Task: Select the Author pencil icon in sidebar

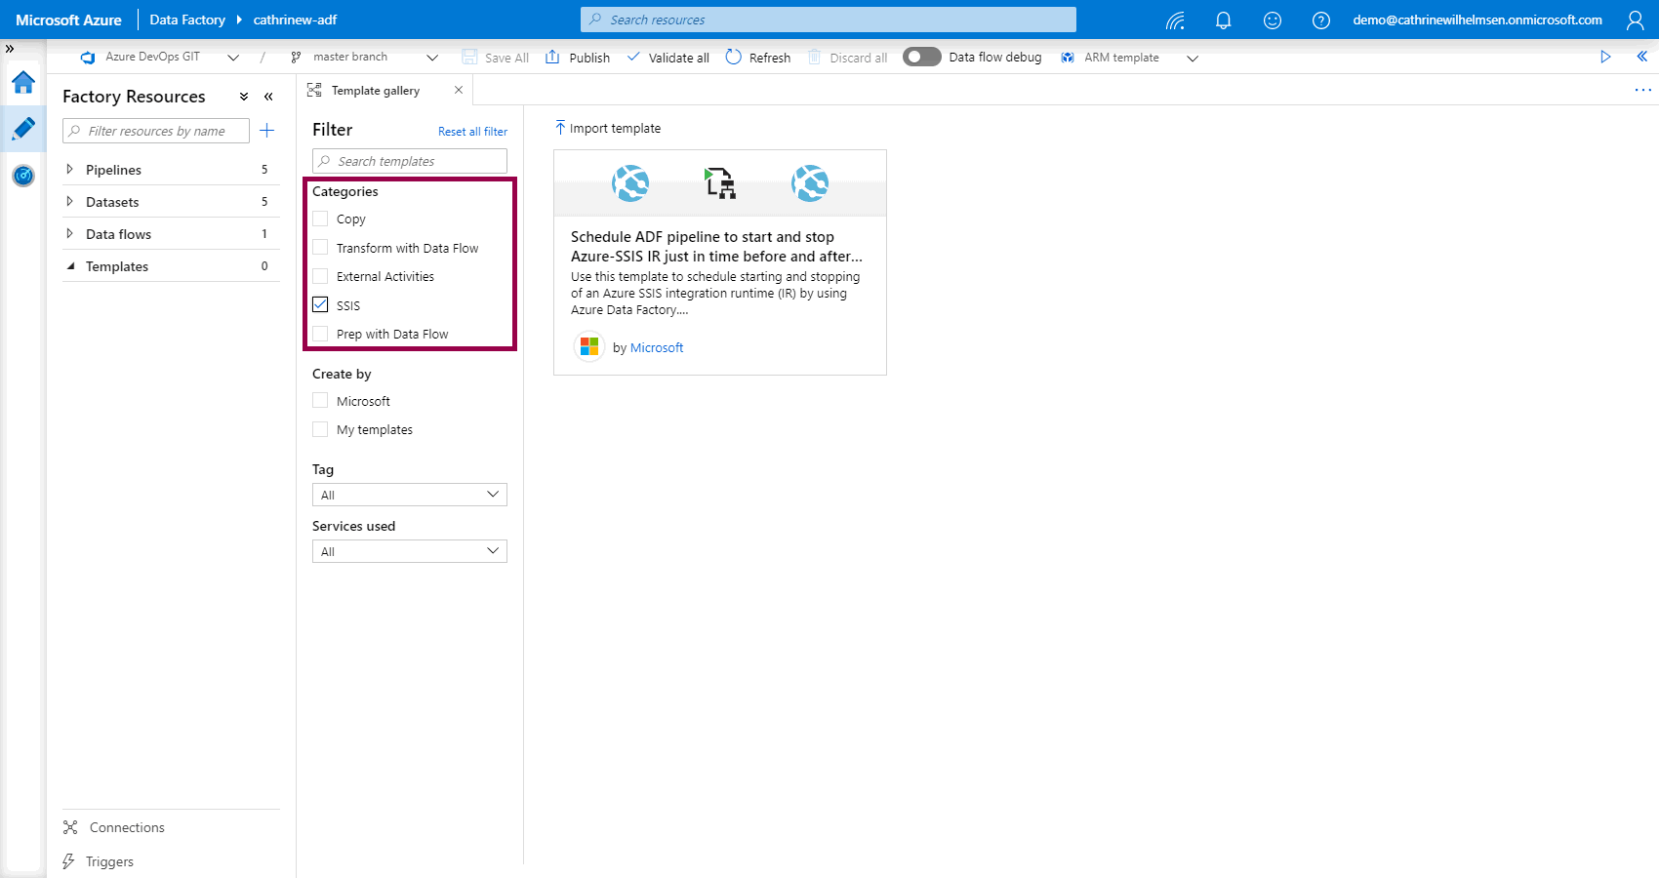Action: [22, 128]
